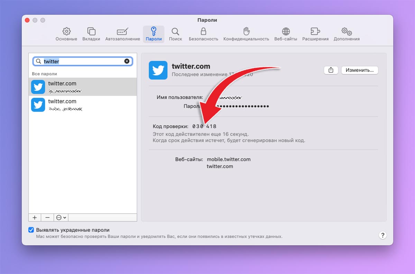Close the Пароли window
Image resolution: width=415 pixels, height=274 pixels.
[27, 20]
